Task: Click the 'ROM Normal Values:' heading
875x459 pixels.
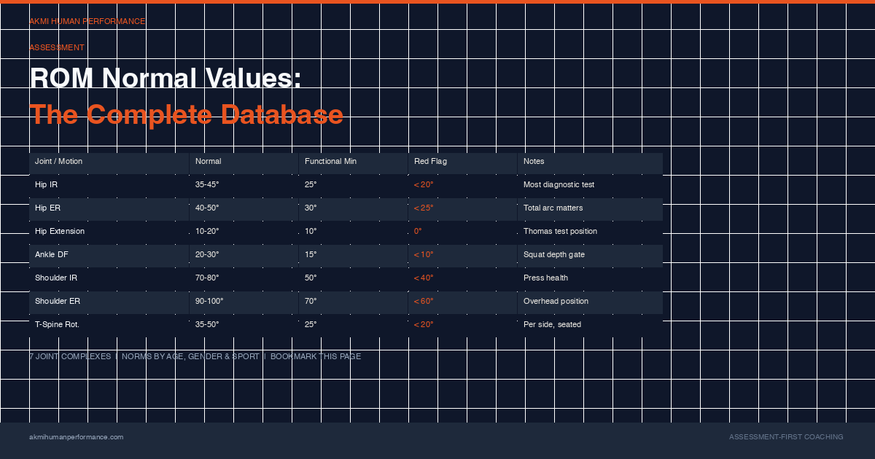Action: pos(166,78)
